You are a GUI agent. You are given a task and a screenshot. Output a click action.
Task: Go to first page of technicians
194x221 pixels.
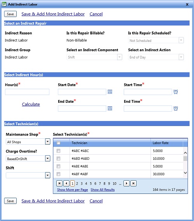[59, 183]
